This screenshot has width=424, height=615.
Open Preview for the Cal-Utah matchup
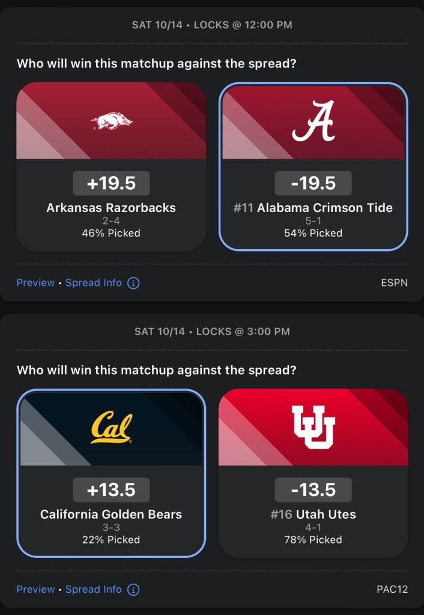point(35,589)
